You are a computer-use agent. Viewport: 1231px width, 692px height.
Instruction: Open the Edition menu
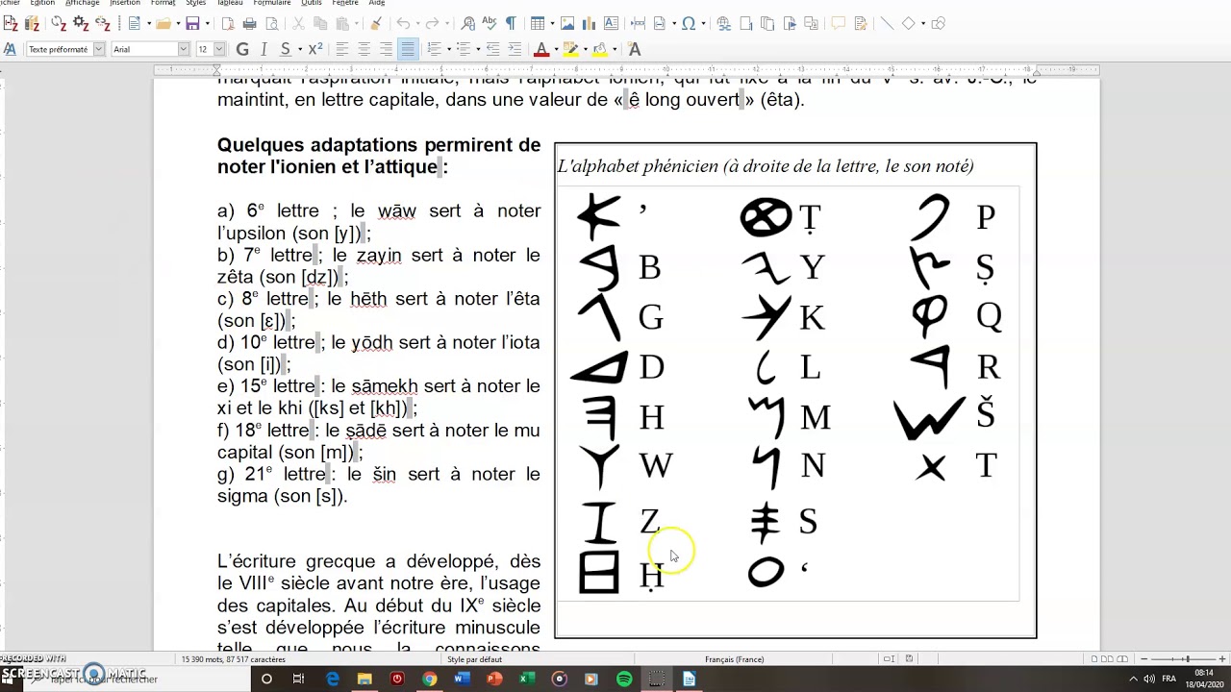coord(42,4)
